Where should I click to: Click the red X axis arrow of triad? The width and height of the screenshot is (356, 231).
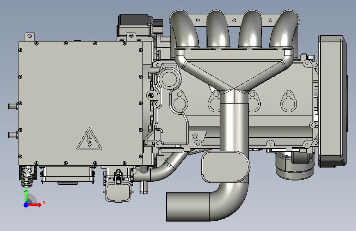[34, 205]
